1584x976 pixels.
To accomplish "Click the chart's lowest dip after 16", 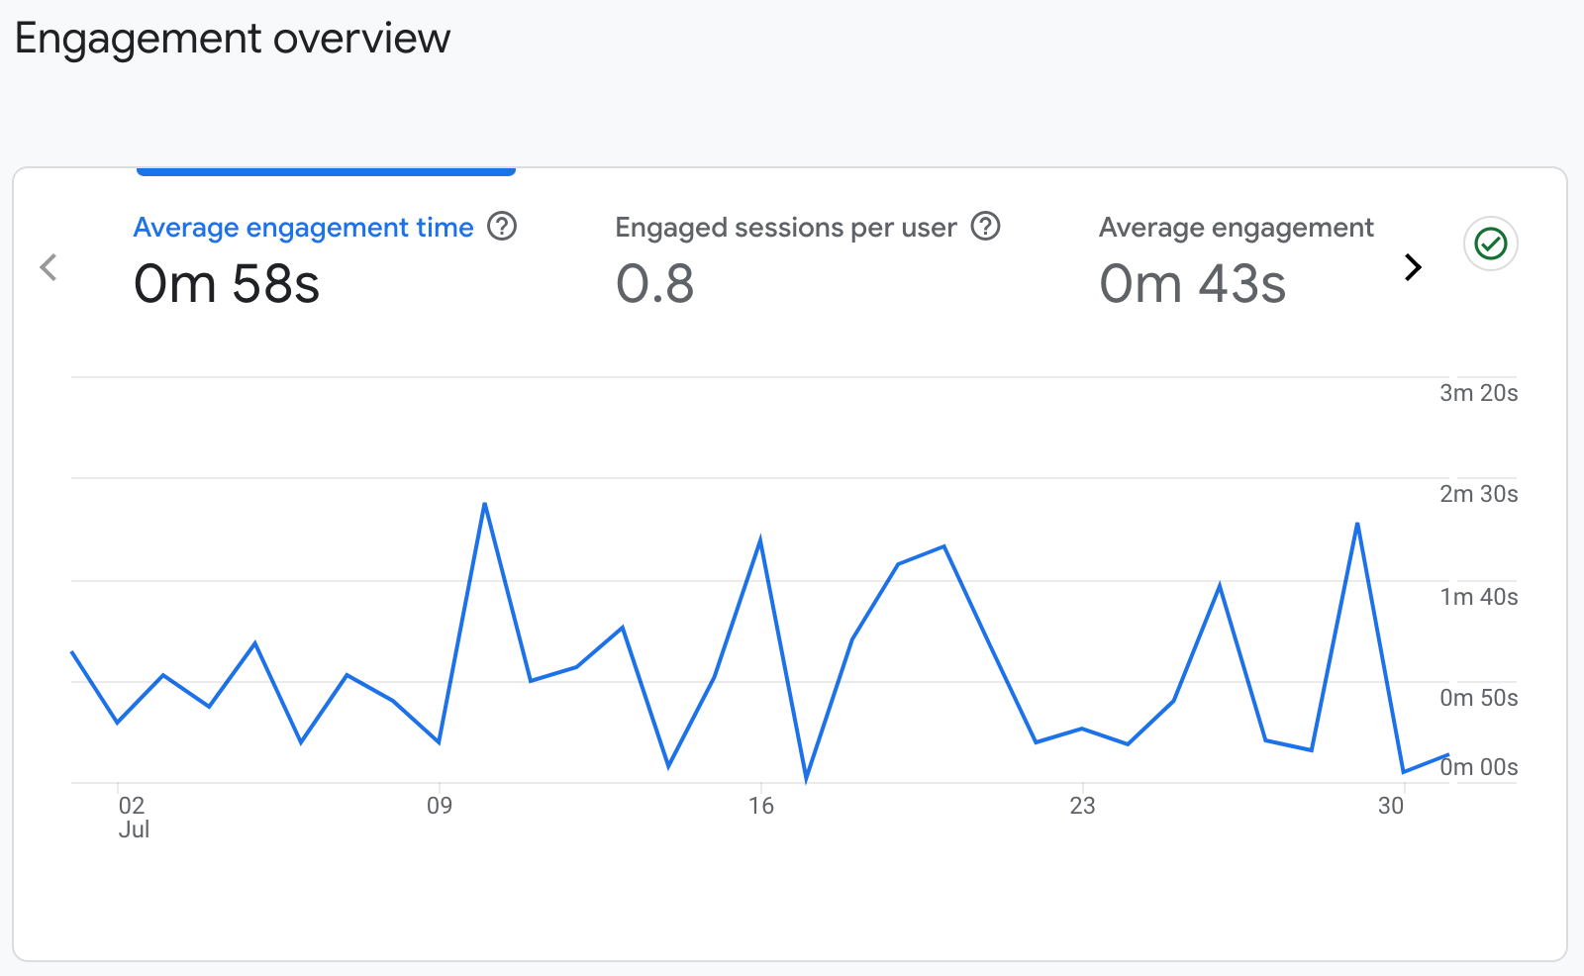I will click(806, 778).
